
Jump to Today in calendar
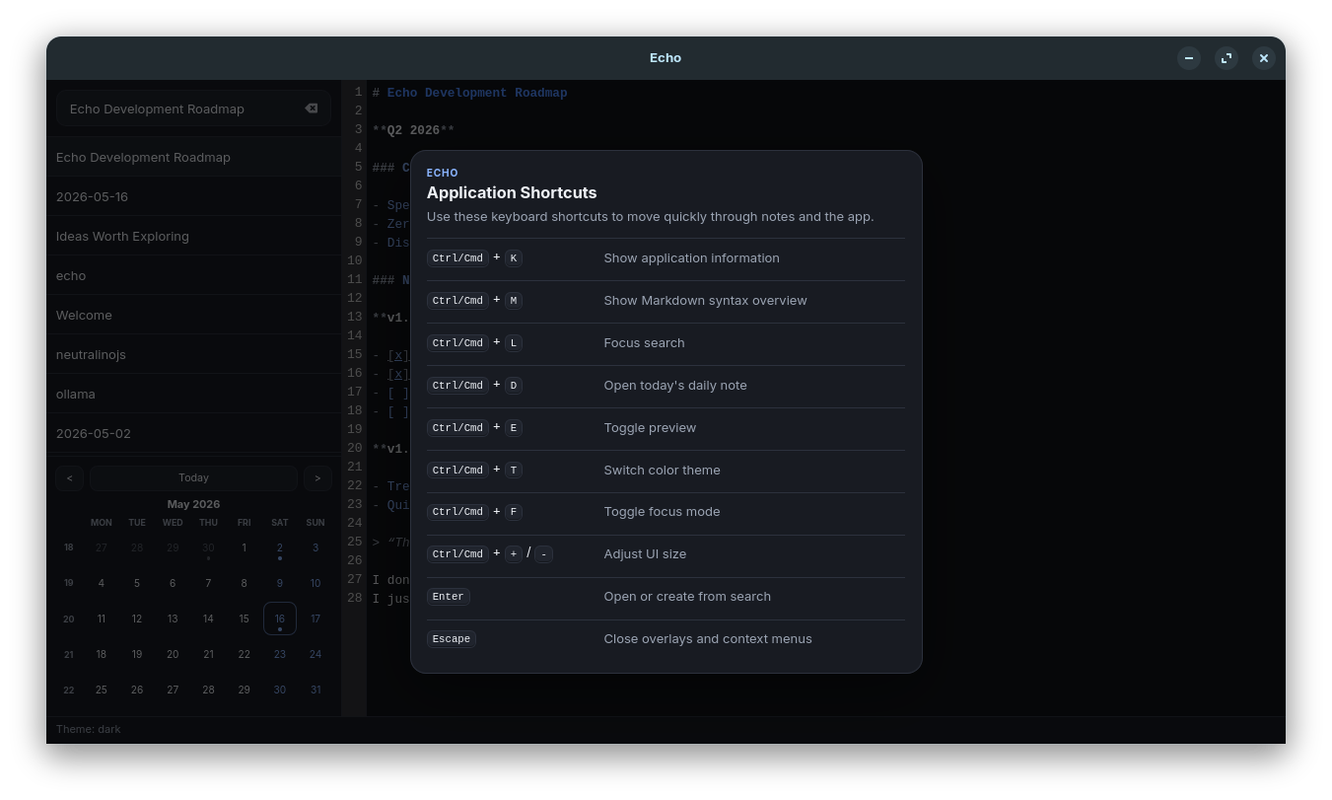[193, 477]
